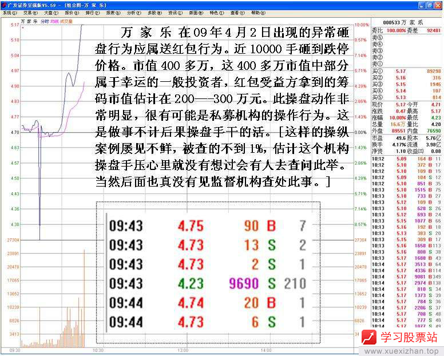Screen dimensions: 444x356
Task: Click the 10:14 tick with volume 4336
Action: 406,271
